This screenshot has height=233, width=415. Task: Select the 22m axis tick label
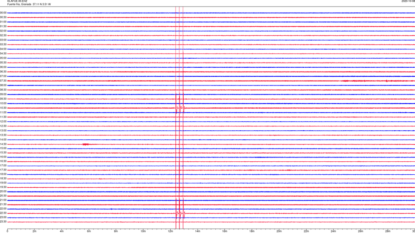tap(306, 231)
